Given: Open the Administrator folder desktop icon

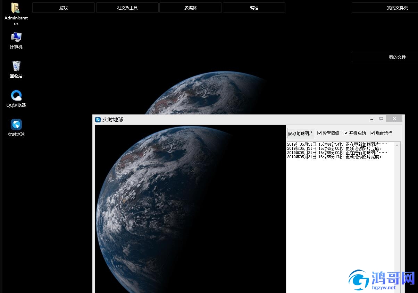Looking at the screenshot, I should (16, 14).
